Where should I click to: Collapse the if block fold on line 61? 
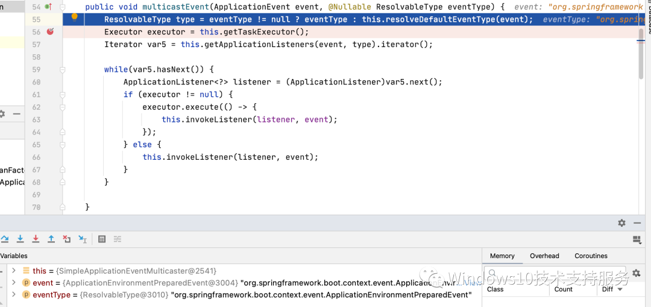click(63, 95)
